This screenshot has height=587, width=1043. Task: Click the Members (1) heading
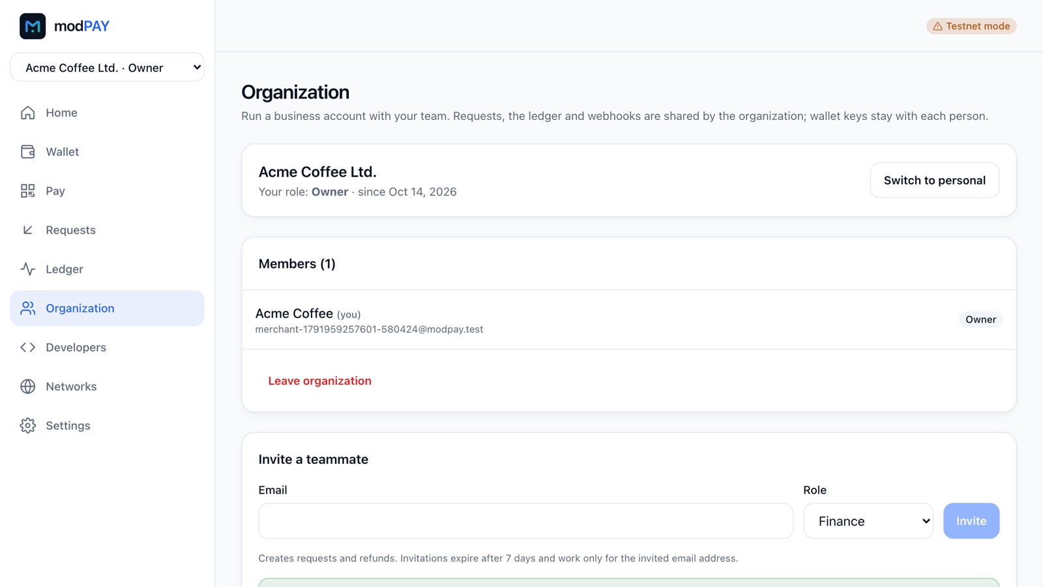[x=297, y=263]
